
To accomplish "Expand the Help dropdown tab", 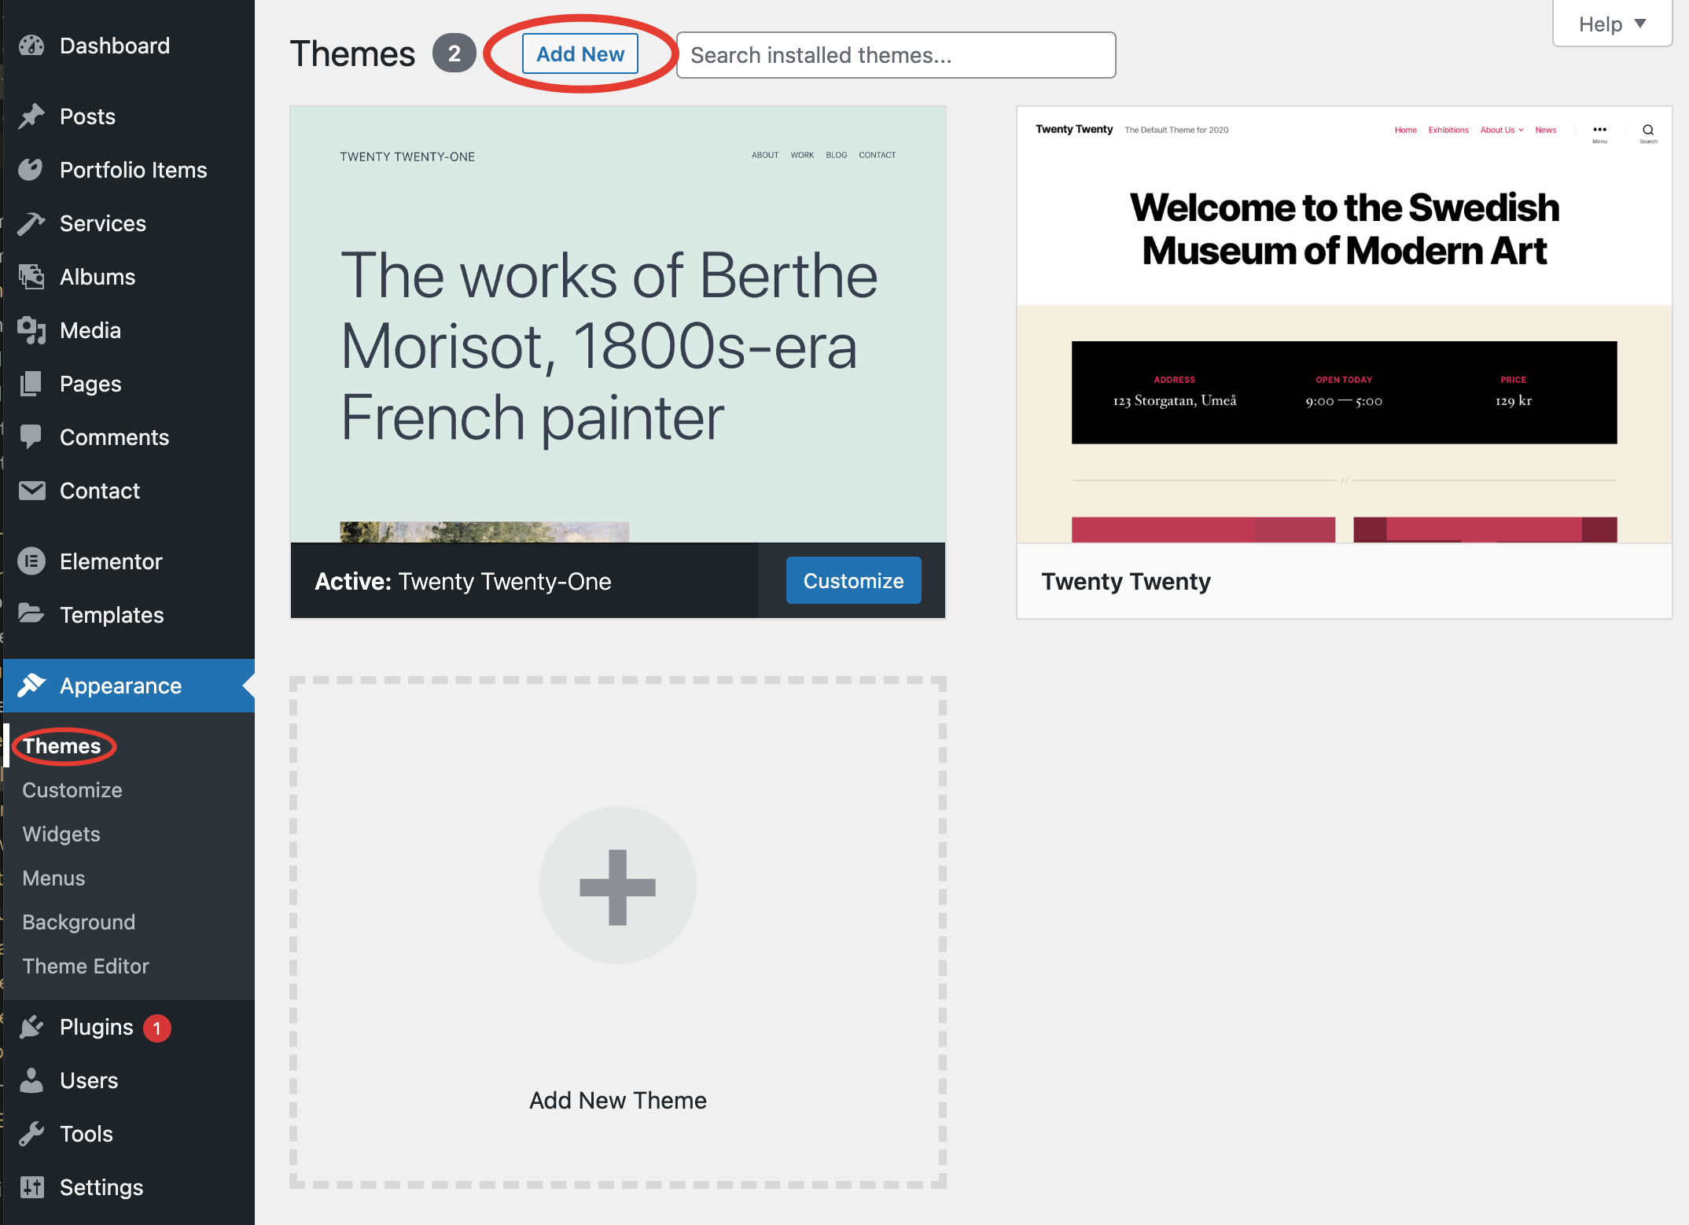I will [x=1611, y=24].
